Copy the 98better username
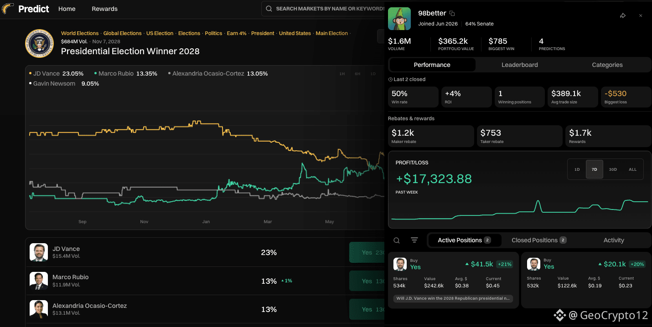 pyautogui.click(x=452, y=14)
